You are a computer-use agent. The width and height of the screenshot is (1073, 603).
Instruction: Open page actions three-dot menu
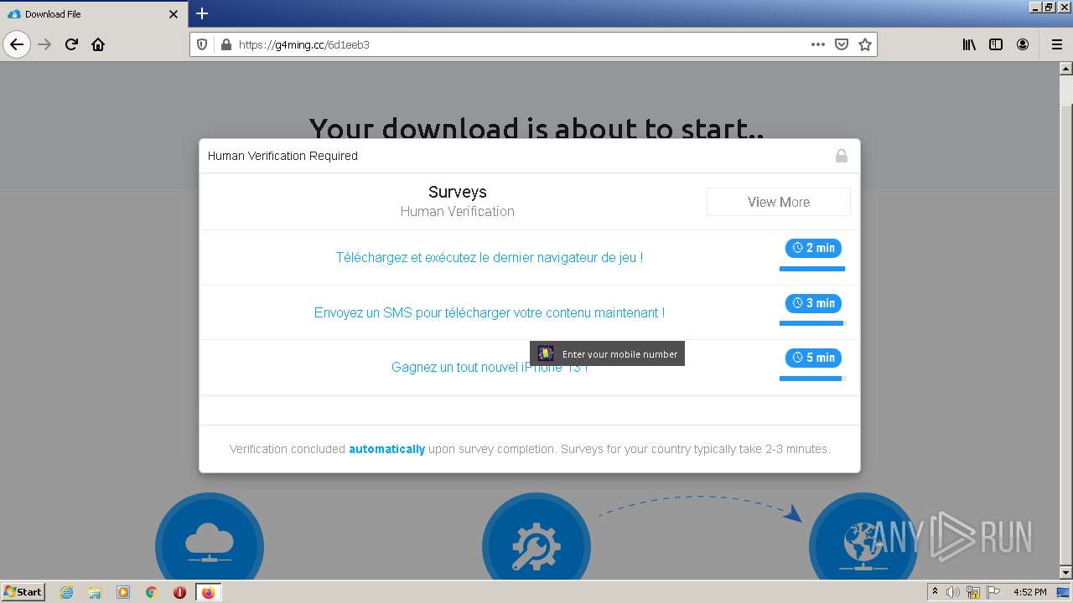pos(818,44)
